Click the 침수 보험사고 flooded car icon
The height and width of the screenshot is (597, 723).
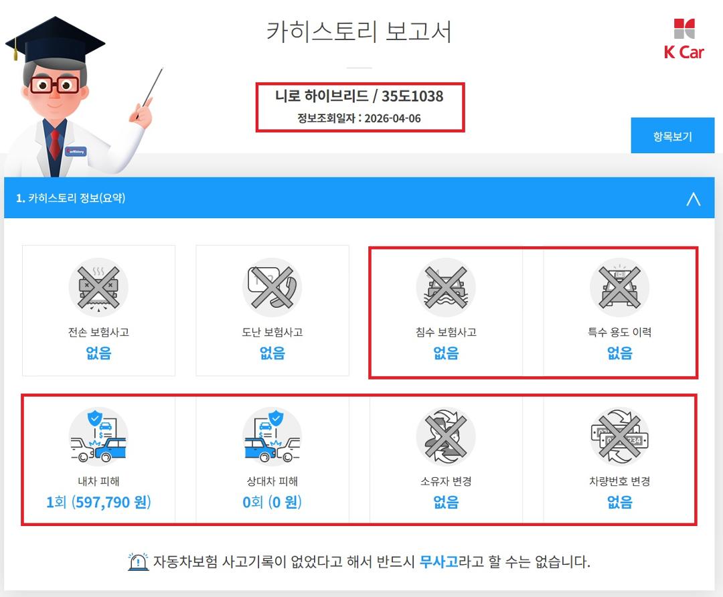(x=446, y=287)
